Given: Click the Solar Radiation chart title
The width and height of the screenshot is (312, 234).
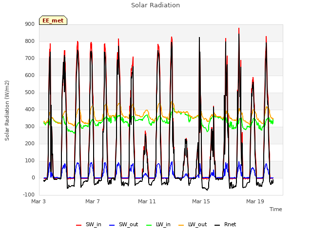Looking at the screenshot, I should [156, 5].
